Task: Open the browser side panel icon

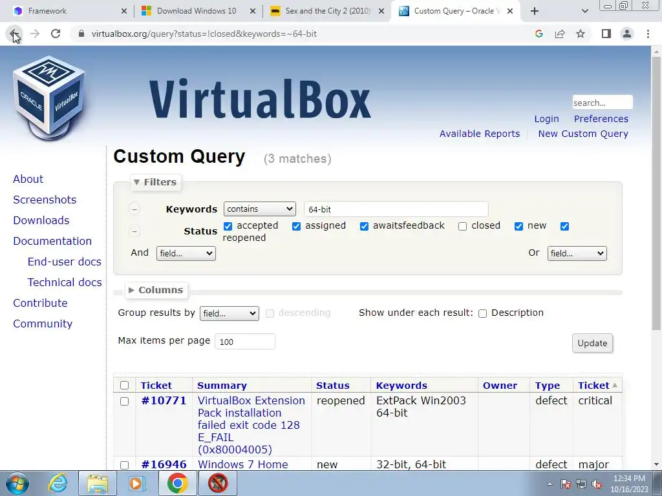Action: [606, 34]
